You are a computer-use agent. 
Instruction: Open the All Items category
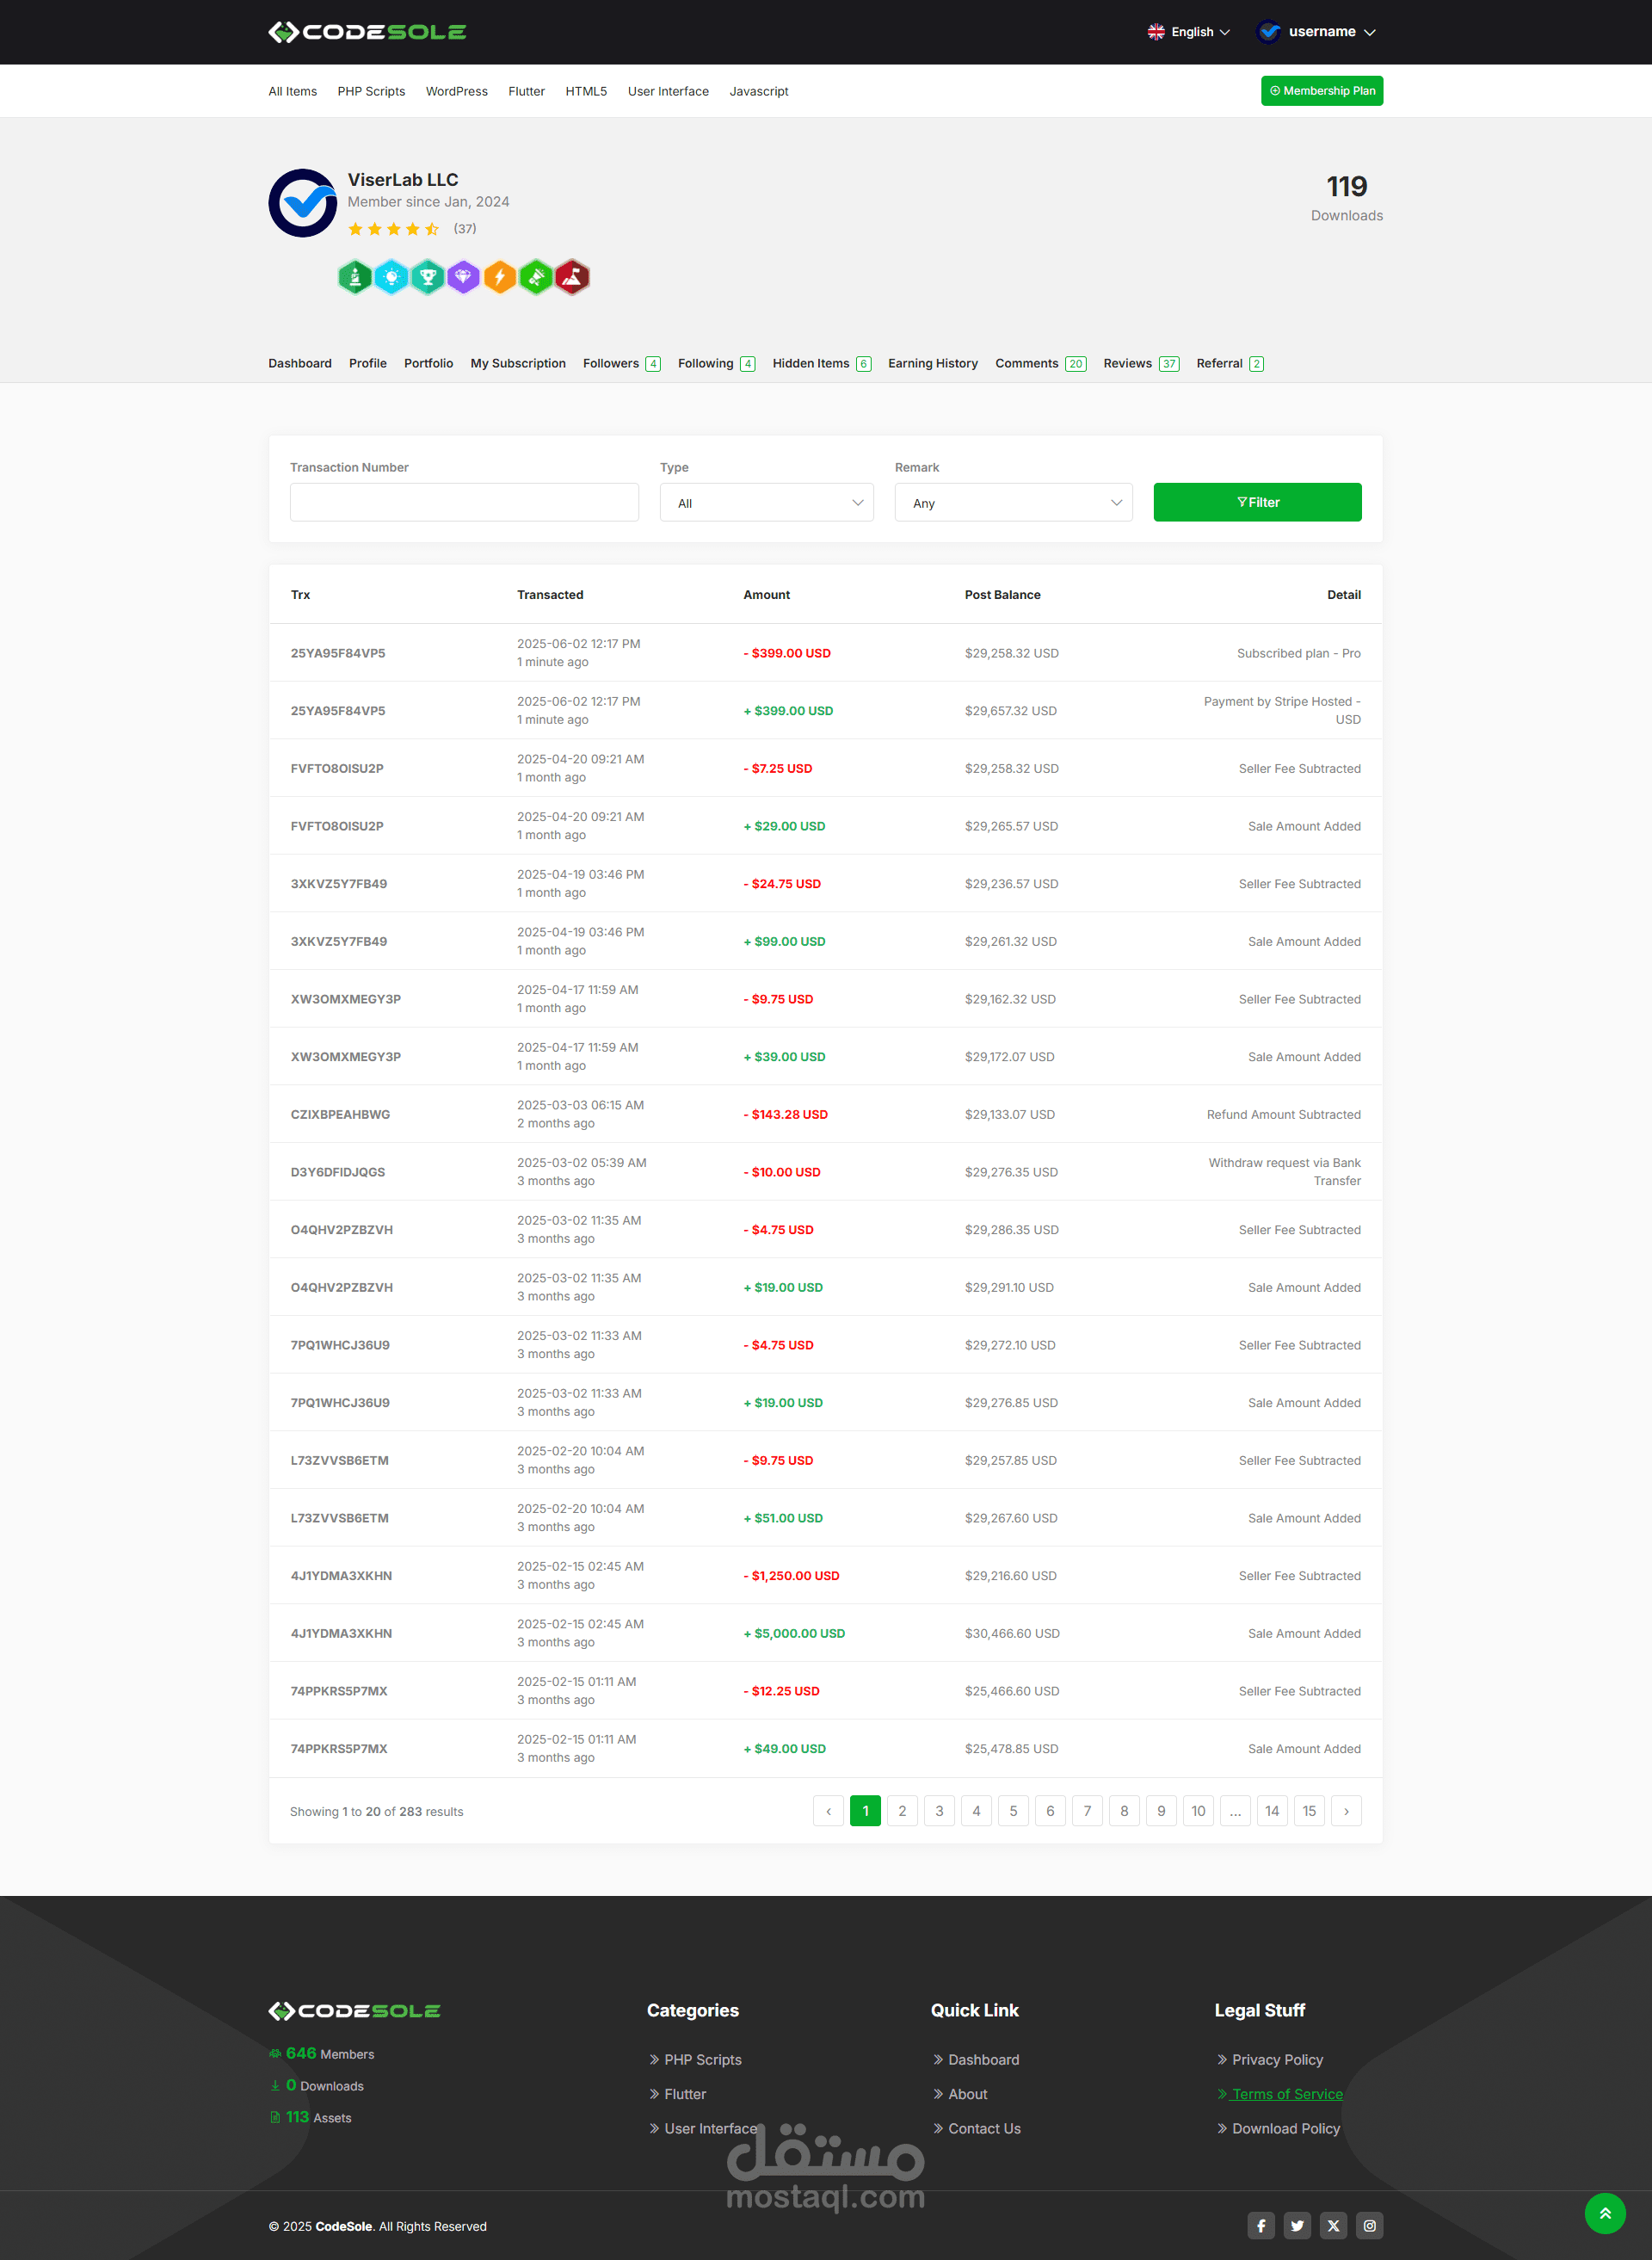[x=292, y=91]
